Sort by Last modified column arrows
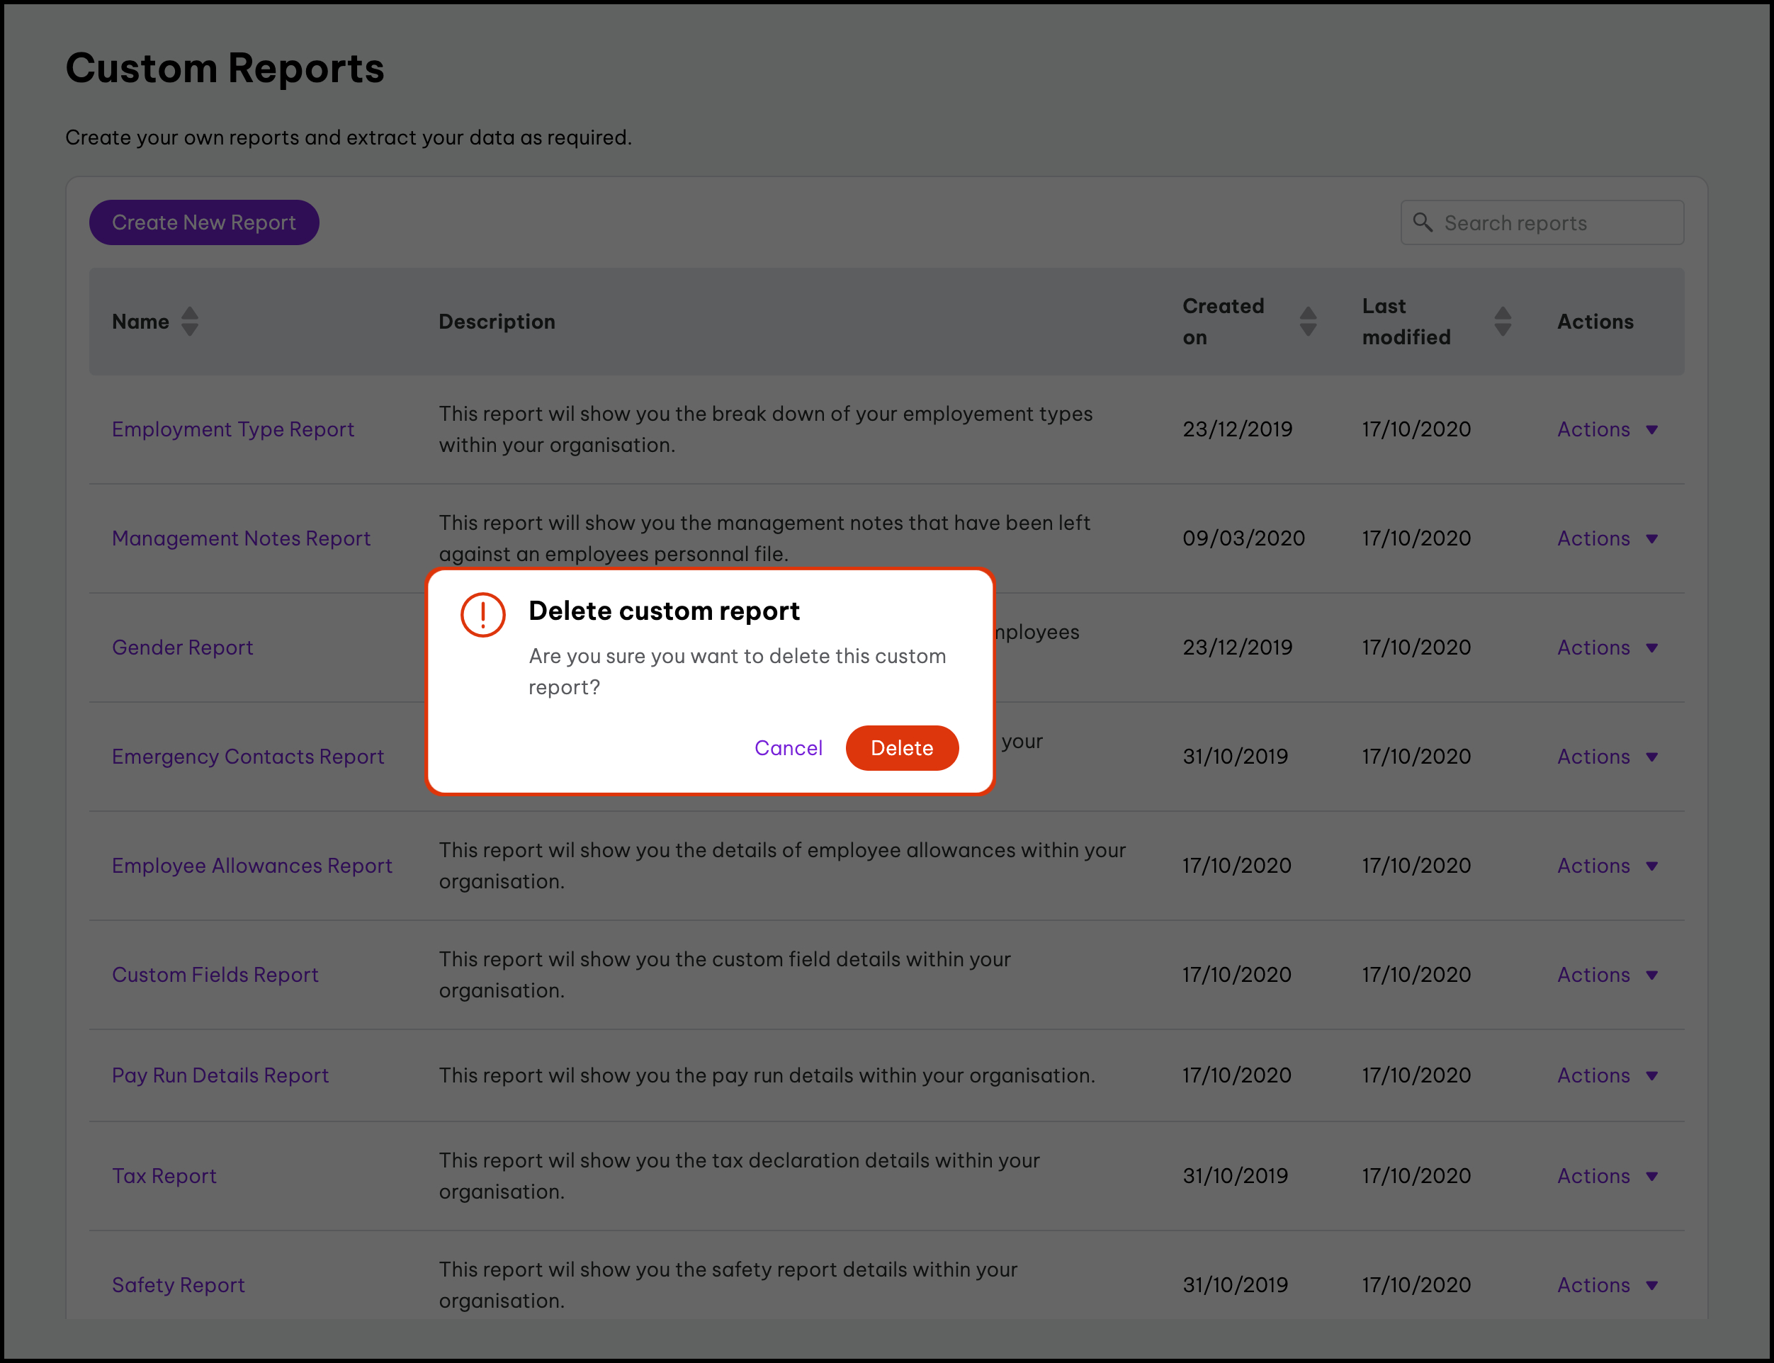 pyautogui.click(x=1503, y=322)
